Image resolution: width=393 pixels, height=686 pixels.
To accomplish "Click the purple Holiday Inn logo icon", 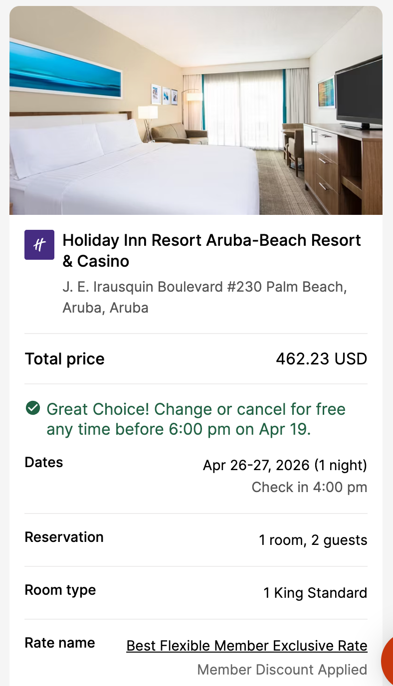I will pyautogui.click(x=39, y=244).
